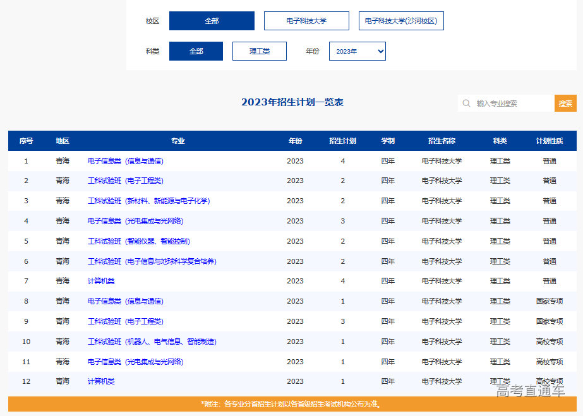Click the orange 搜索 search button
Image resolution: width=583 pixels, height=416 pixels.
click(565, 103)
